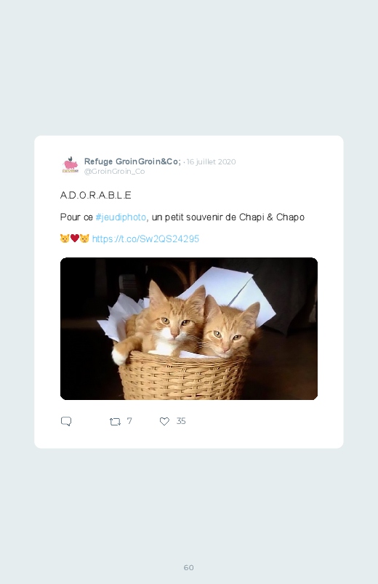378x584 pixels.
Task: Click the red heart emoji in the tweet
Action: tap(74, 239)
